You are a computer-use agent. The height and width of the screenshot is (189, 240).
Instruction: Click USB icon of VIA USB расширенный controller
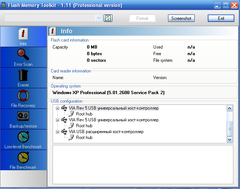(64, 132)
